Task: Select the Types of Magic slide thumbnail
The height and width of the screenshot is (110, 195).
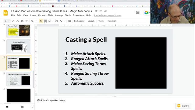Action: (x=19, y=31)
